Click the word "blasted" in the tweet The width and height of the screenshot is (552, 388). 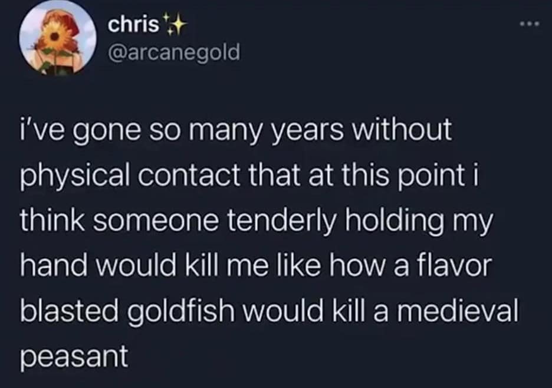tap(65, 311)
